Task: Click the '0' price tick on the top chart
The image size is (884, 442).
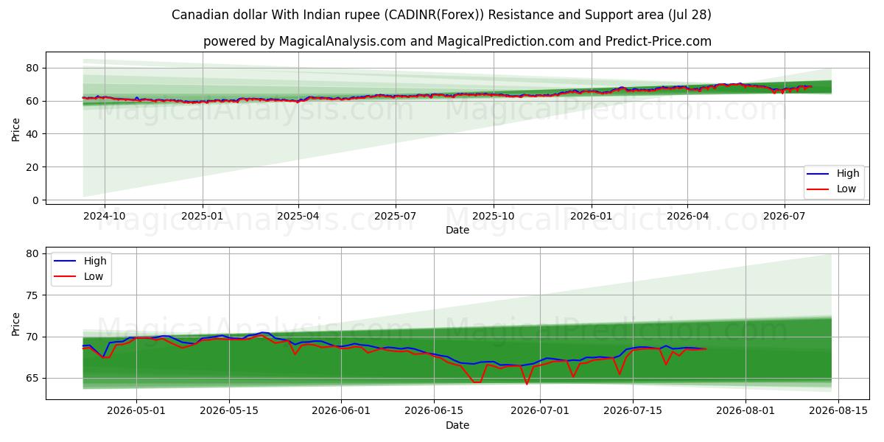Action: (37, 200)
